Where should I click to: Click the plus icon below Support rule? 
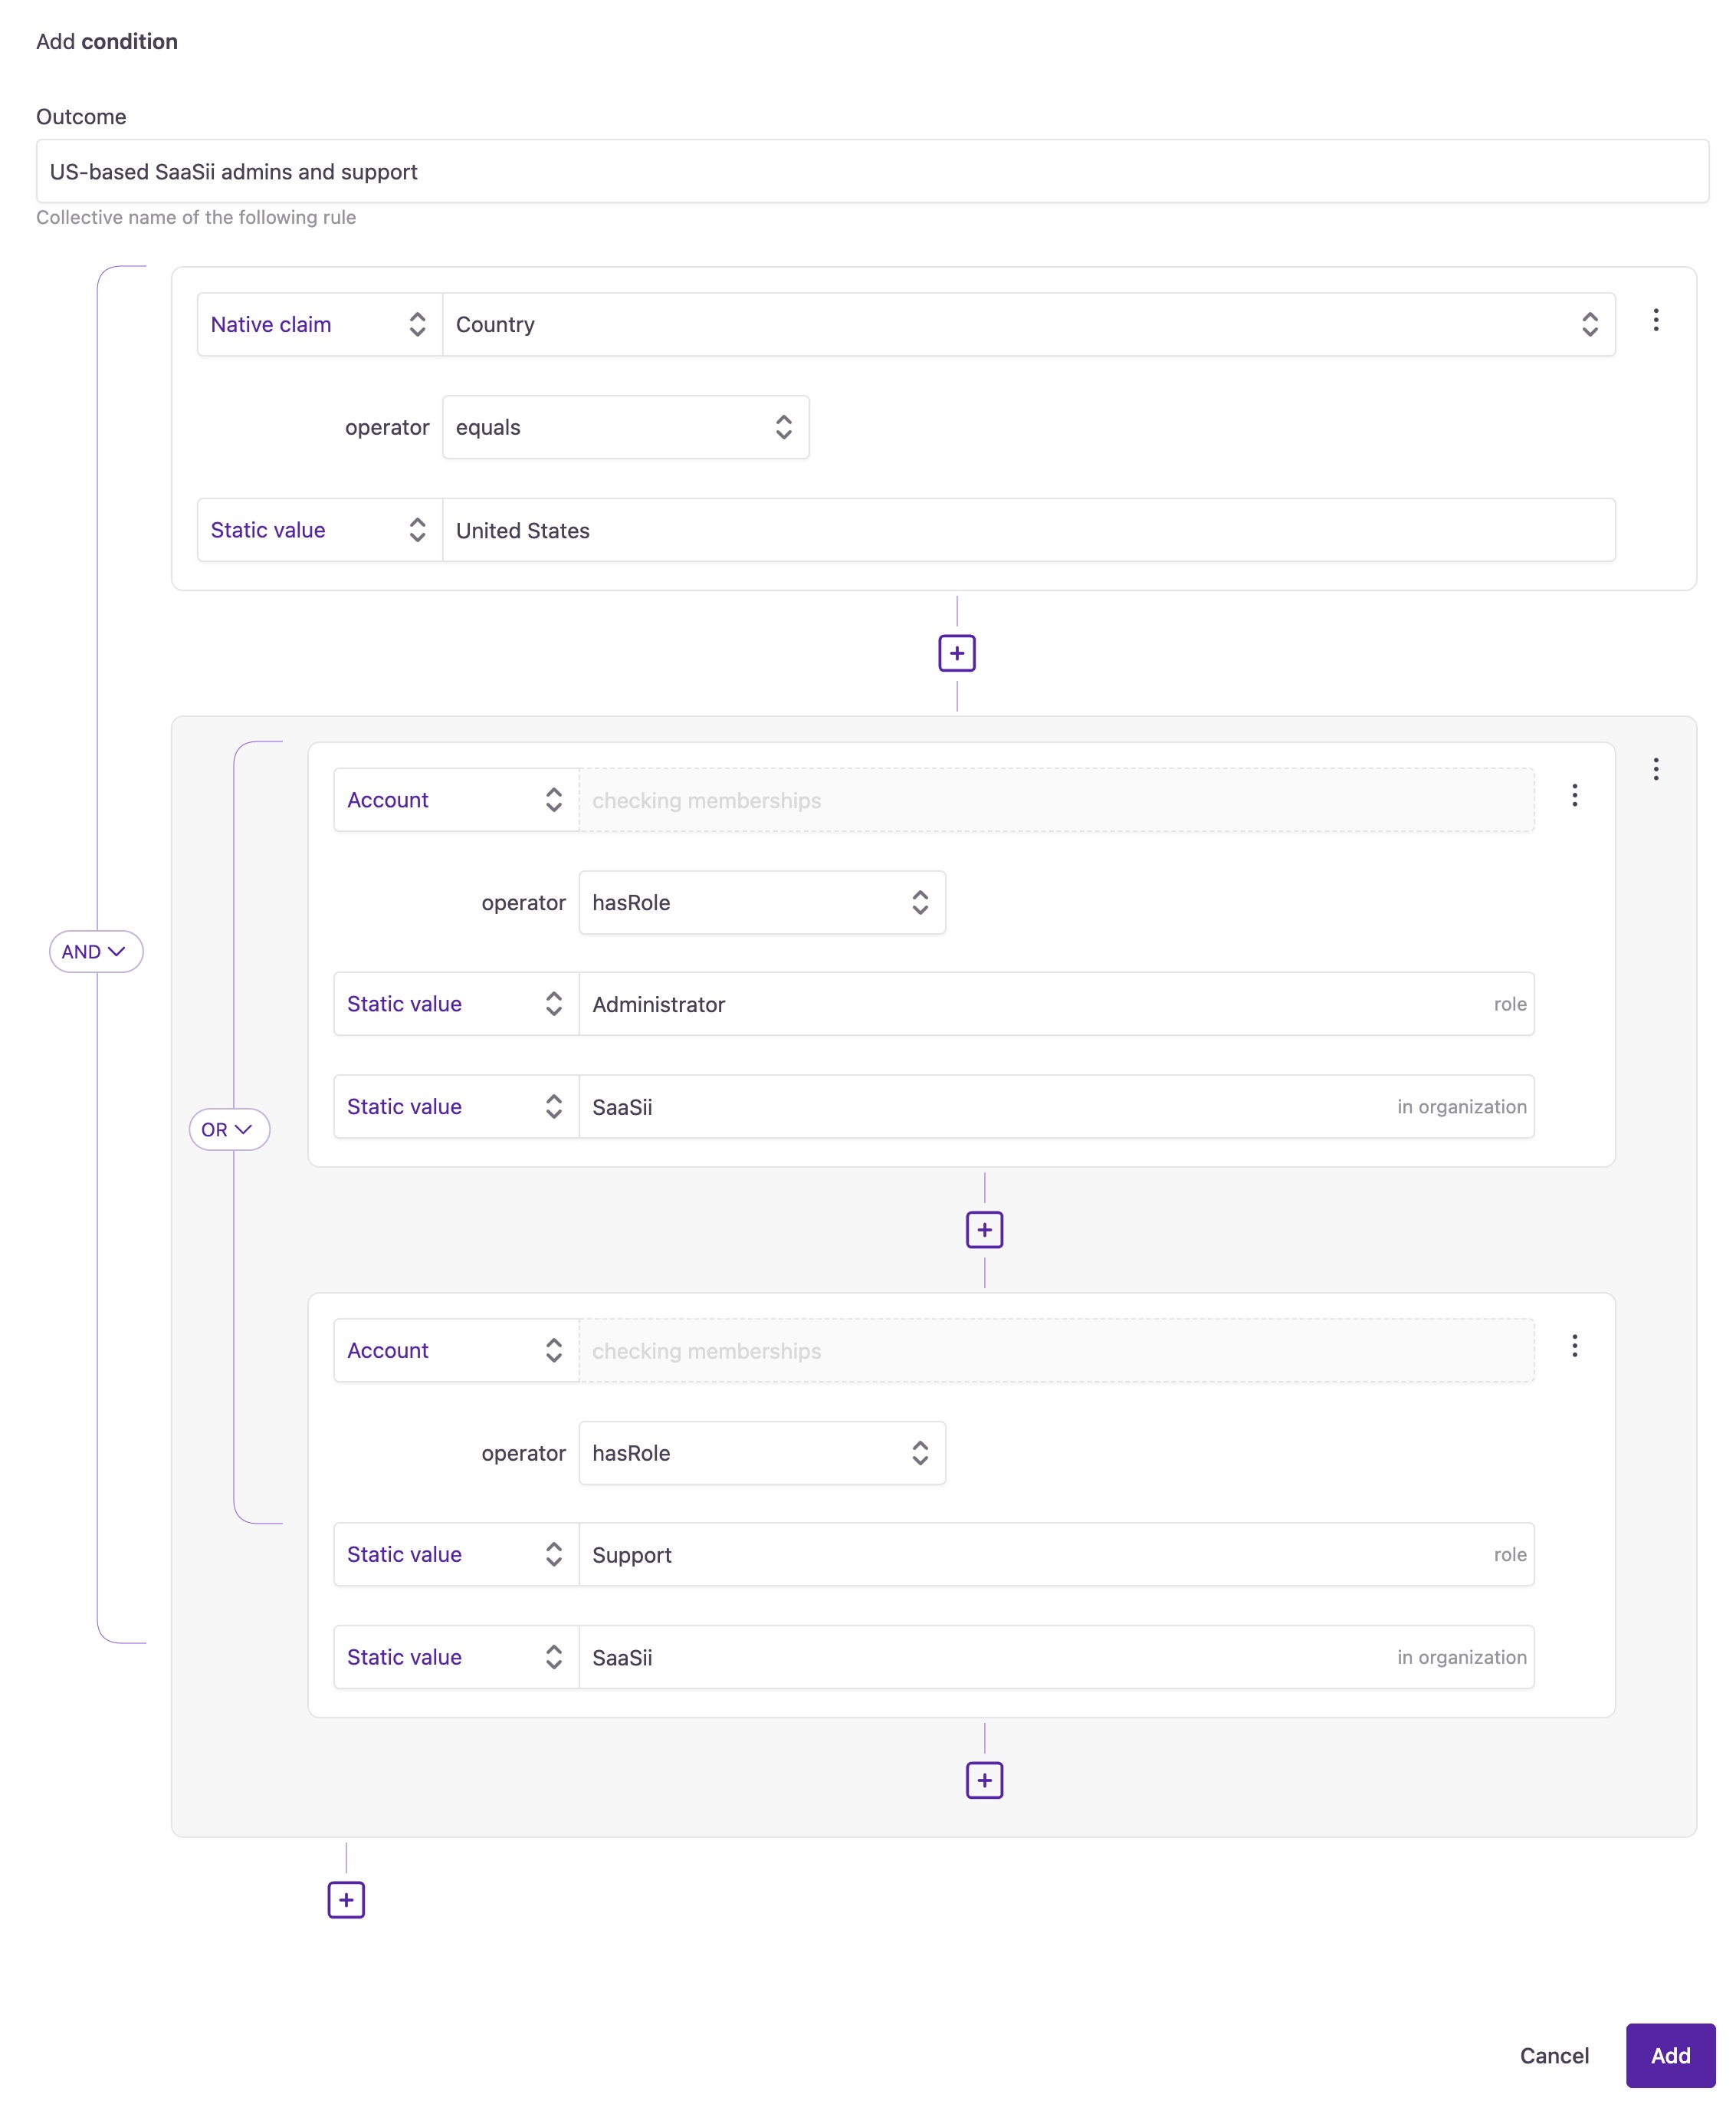tap(985, 1779)
